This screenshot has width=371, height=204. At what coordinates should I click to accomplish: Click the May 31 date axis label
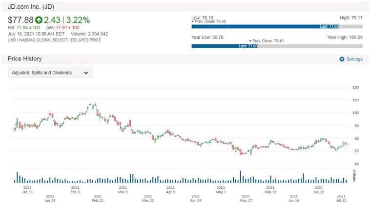pyautogui.click(x=270, y=190)
